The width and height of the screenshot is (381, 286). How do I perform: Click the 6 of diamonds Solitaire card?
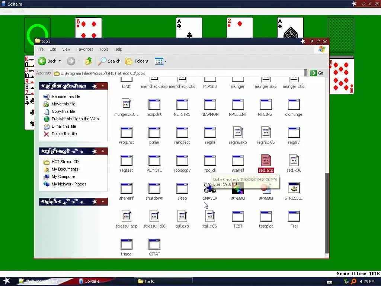coord(89,28)
